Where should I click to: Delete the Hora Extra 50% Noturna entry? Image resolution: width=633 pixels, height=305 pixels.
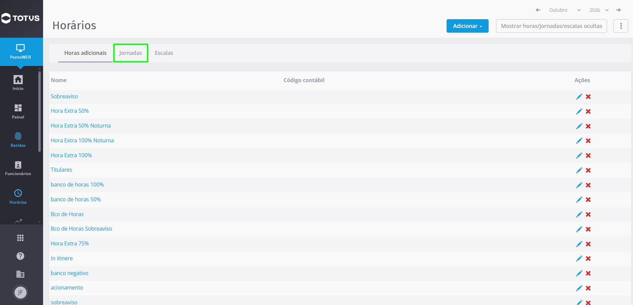(x=588, y=126)
